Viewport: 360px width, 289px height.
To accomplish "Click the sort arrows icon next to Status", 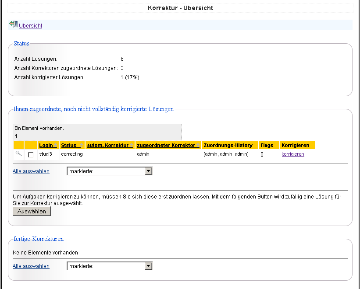I will pyautogui.click(x=81, y=145).
